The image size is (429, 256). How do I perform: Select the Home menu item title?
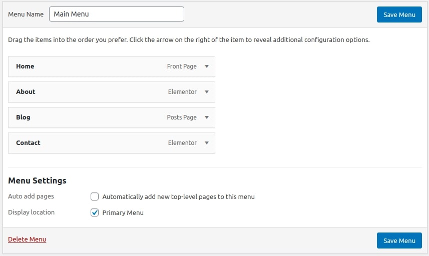tap(25, 66)
